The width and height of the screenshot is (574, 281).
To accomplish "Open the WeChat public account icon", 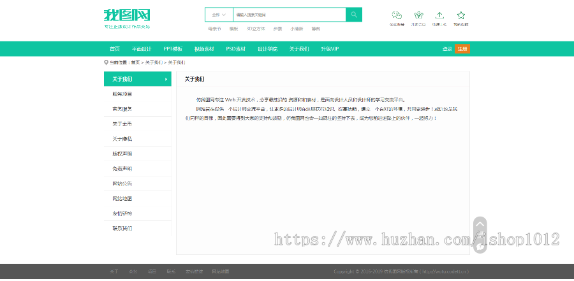I will click(397, 15).
